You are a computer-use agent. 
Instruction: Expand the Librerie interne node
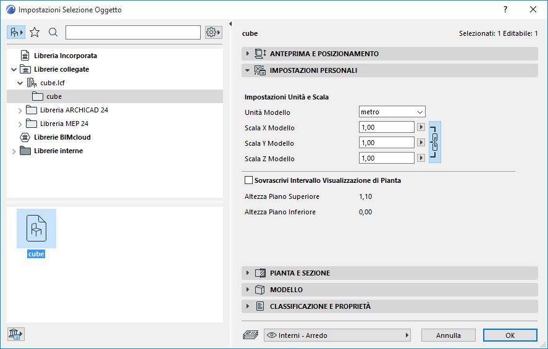click(x=14, y=151)
